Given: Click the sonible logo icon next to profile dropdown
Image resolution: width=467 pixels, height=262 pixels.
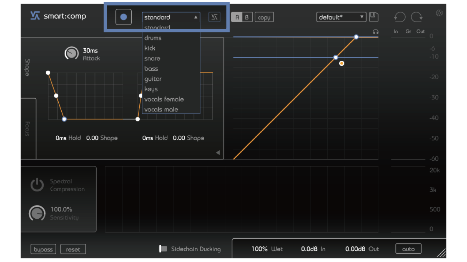Looking at the screenshot, I should tap(214, 17).
